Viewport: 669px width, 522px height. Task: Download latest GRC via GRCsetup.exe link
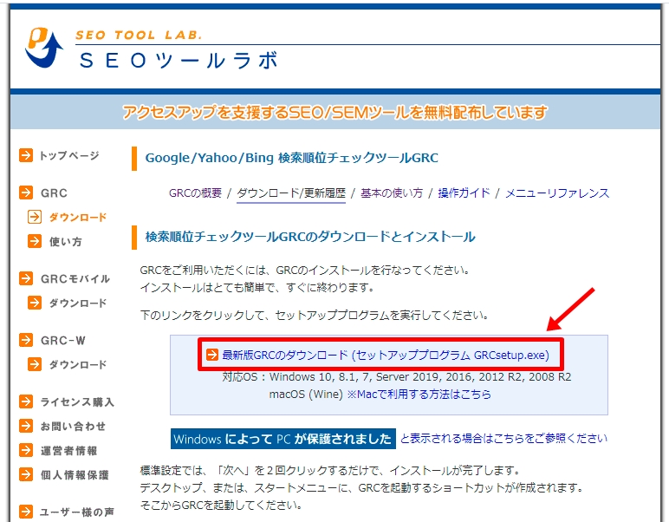[x=386, y=356]
